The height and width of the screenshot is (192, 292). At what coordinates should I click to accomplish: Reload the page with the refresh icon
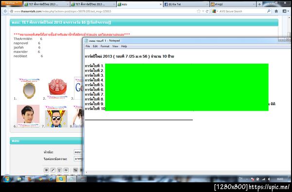[x=207, y=11]
